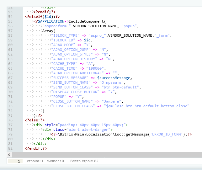Image resolution: width=202 pixels, height=170 pixels.
Task: Click the "CLOSE_BUTTON_NAME" key
Action: tap(72, 101)
